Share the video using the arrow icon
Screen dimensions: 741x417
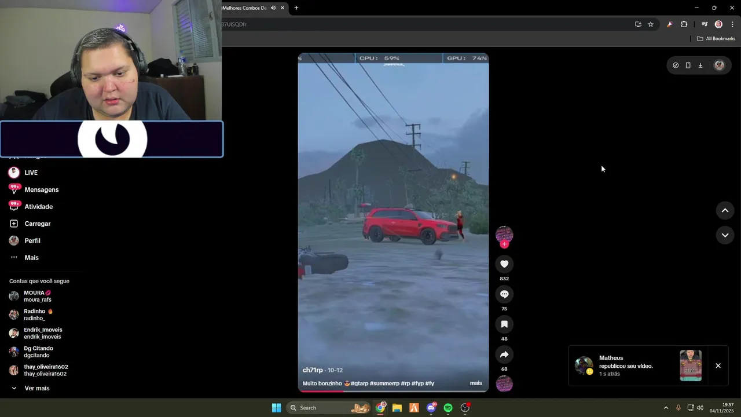coord(504,354)
